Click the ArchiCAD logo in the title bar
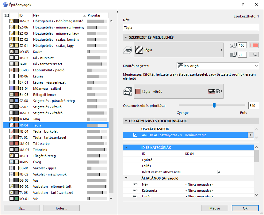The height and width of the screenshot is (215, 264). (5, 5)
